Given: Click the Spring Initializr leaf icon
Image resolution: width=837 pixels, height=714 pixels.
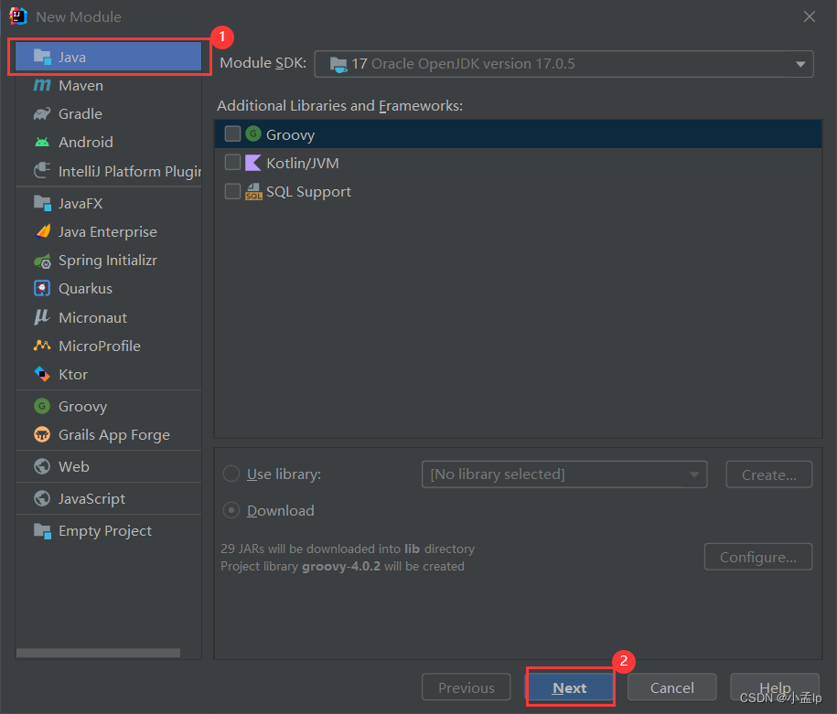Looking at the screenshot, I should pos(42,261).
